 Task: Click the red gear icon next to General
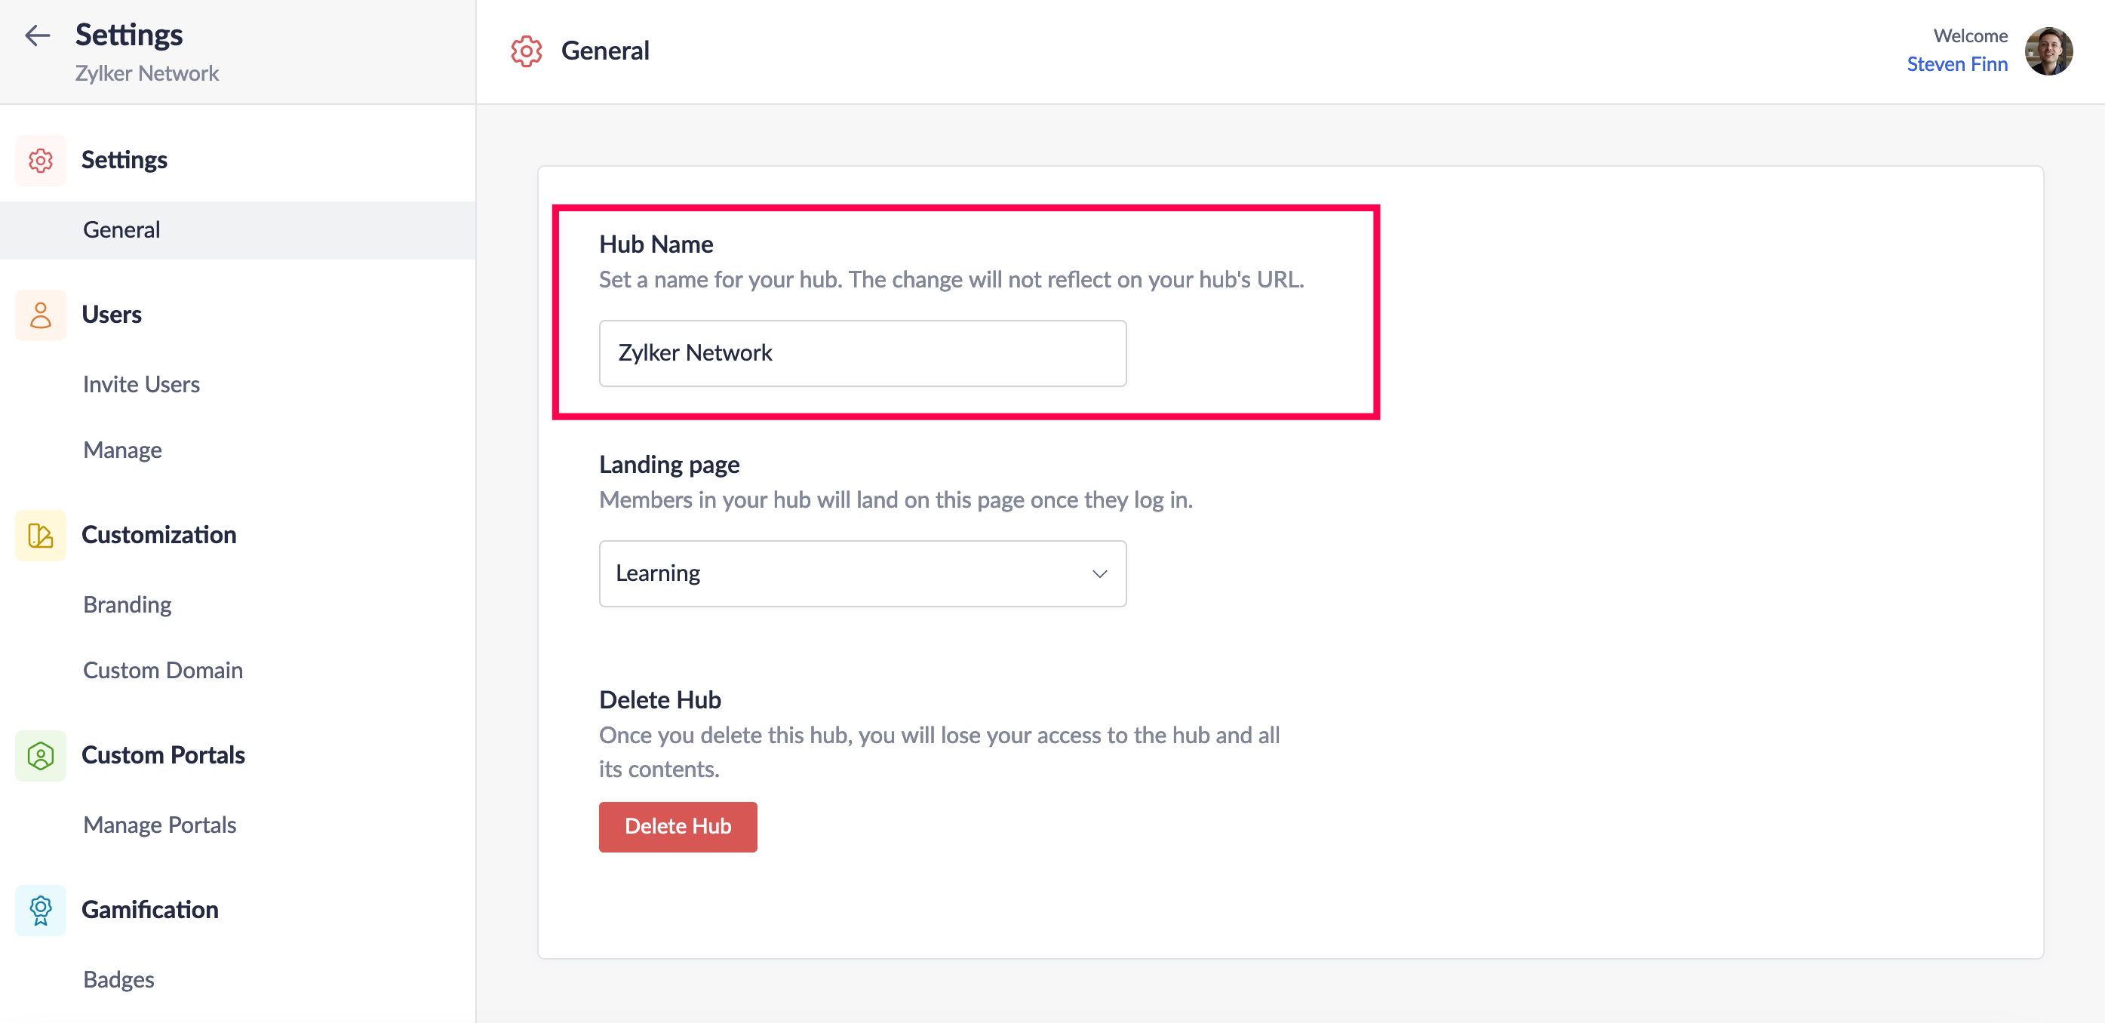coord(527,51)
